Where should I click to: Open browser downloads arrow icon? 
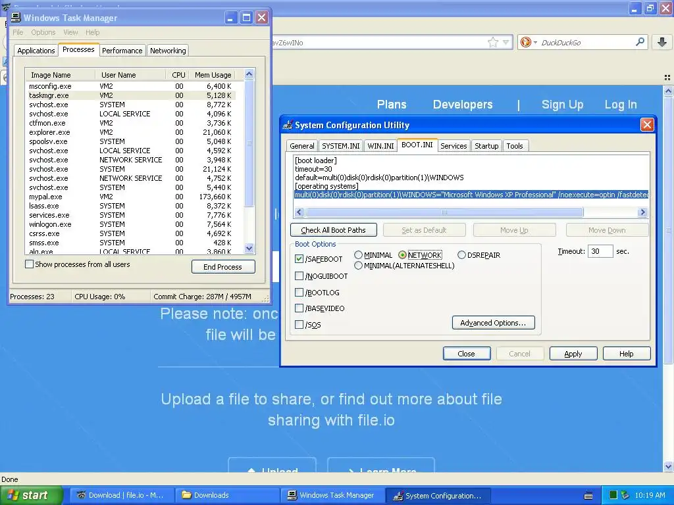pyautogui.click(x=662, y=41)
